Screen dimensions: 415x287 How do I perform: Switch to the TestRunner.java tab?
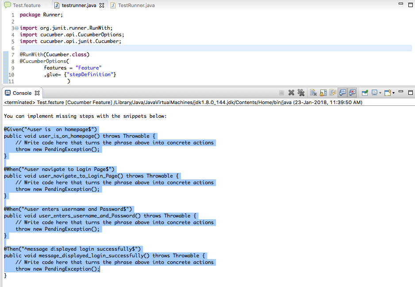tap(133, 5)
